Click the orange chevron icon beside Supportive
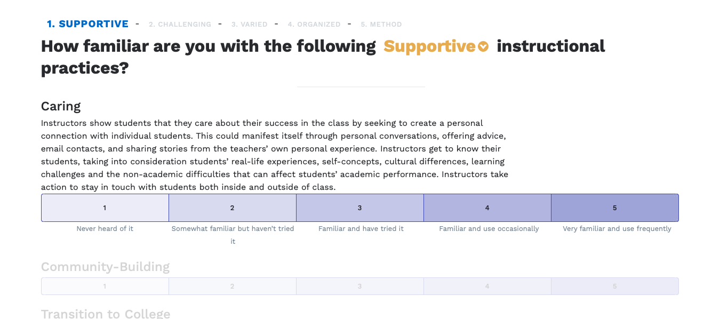Viewport: 728px width, 319px height. 483,47
